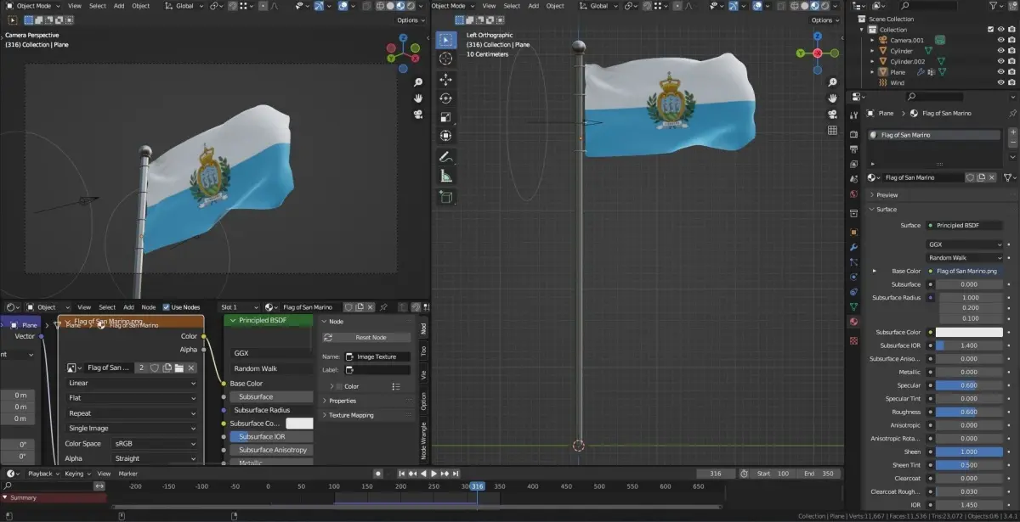The width and height of the screenshot is (1020, 522).
Task: Toggle Collection exclude checkbox in outliner
Action: 989,30
